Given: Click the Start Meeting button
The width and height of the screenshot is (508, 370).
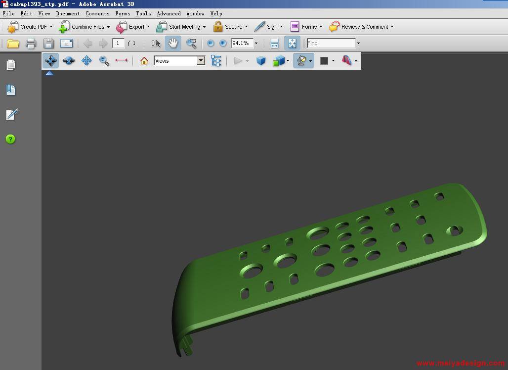Looking at the screenshot, I should click(x=181, y=27).
